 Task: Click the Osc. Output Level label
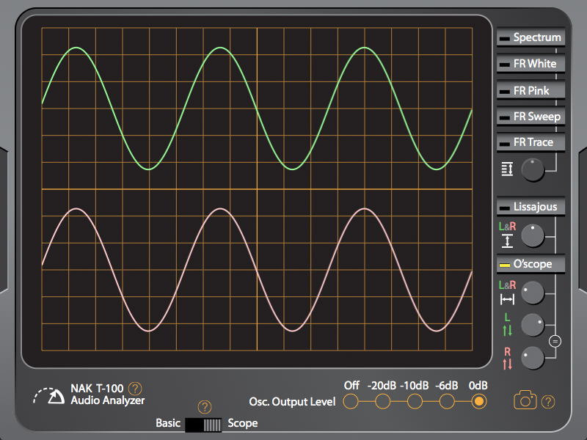292,402
